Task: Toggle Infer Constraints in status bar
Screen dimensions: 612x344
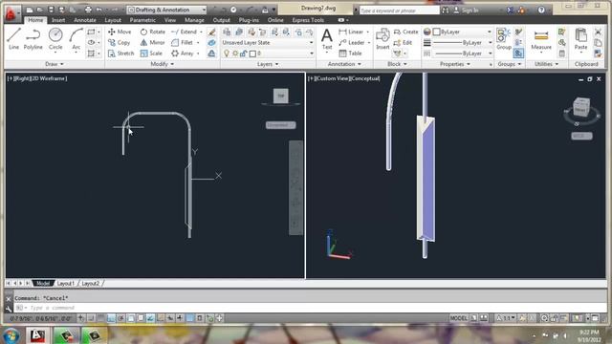Action: (x=81, y=318)
